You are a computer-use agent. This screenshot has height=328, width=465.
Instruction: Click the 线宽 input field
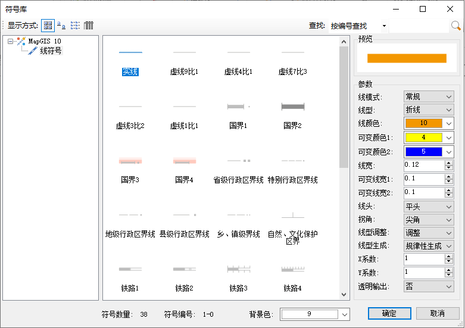click(x=423, y=165)
